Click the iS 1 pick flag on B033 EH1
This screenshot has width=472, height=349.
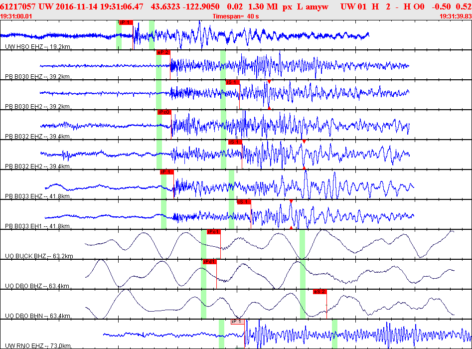(x=244, y=202)
